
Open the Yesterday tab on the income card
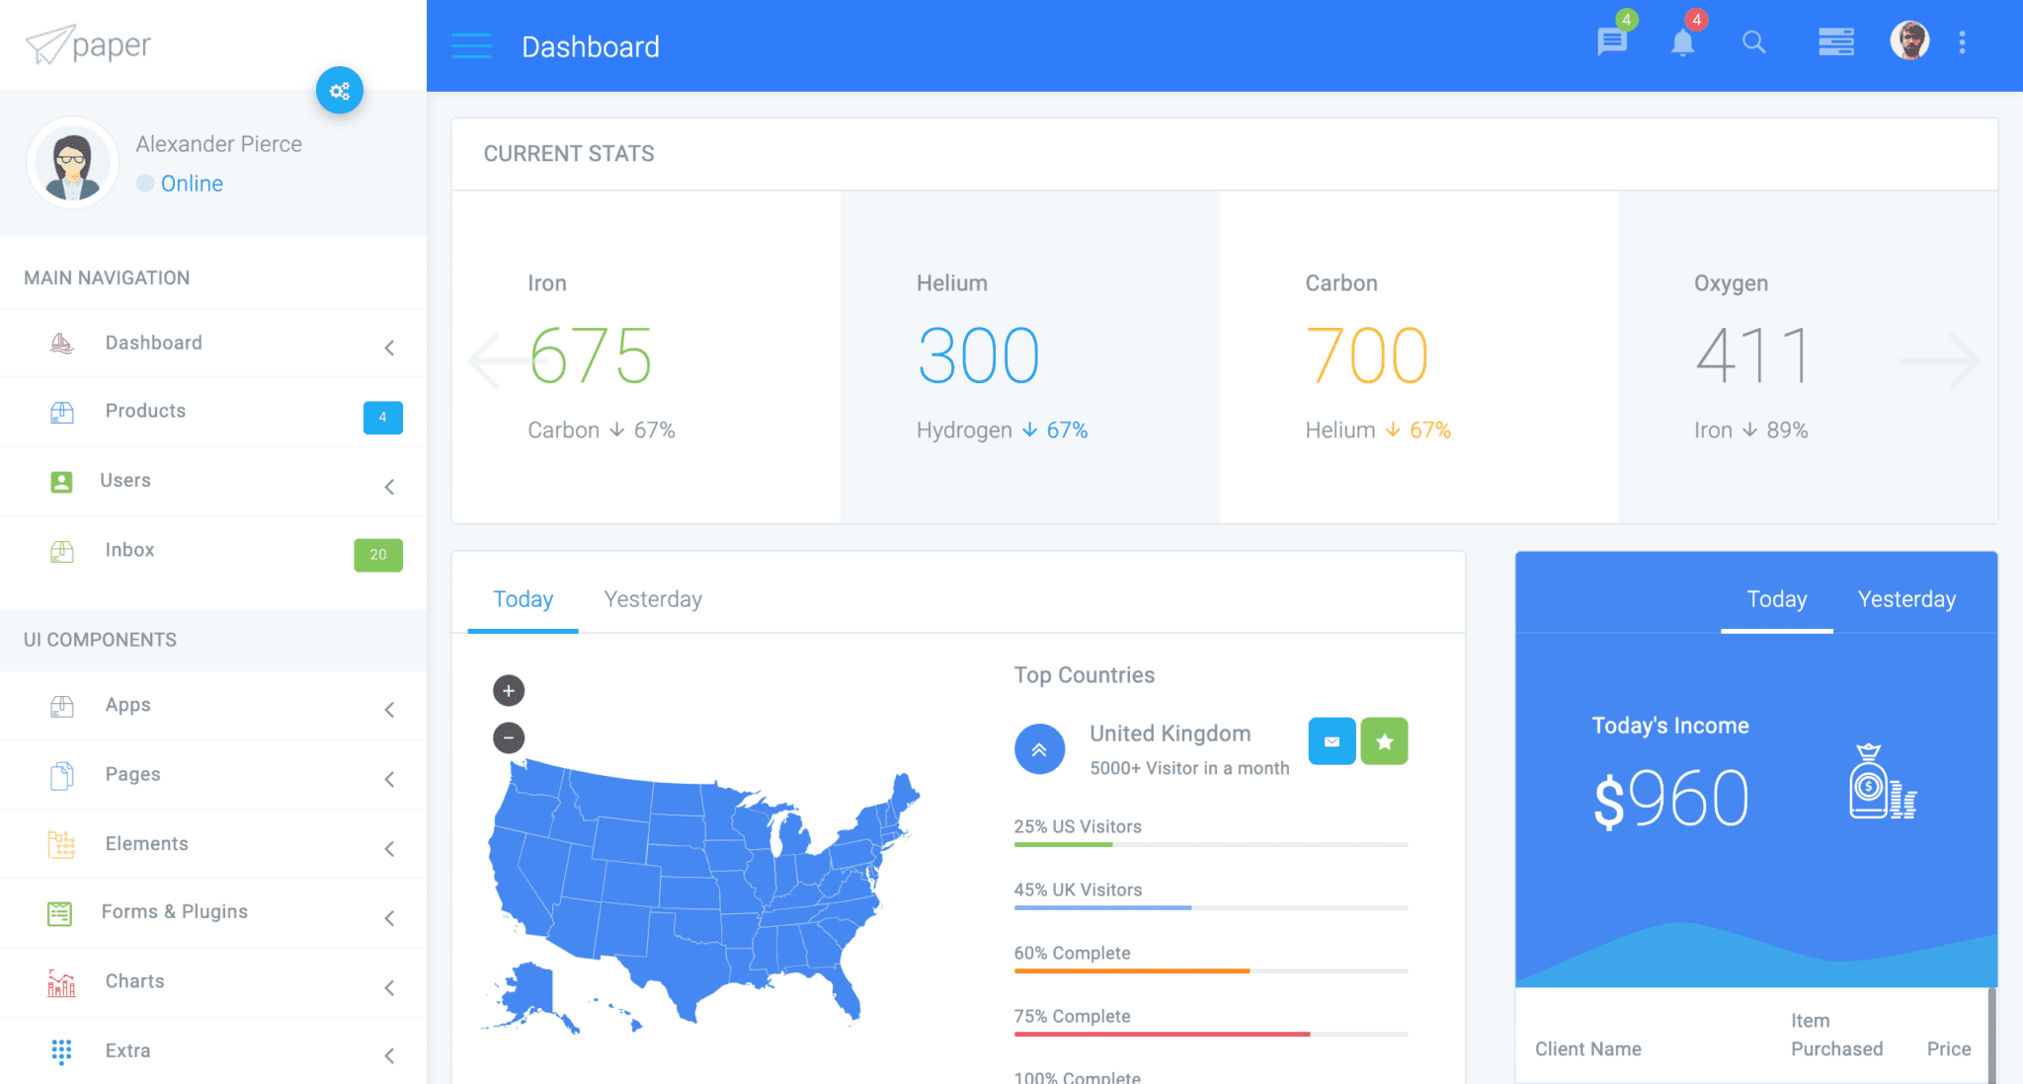pos(1905,598)
